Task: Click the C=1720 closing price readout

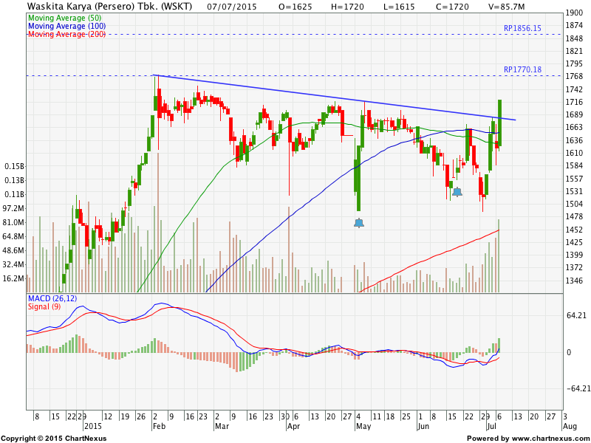Action: (460, 6)
